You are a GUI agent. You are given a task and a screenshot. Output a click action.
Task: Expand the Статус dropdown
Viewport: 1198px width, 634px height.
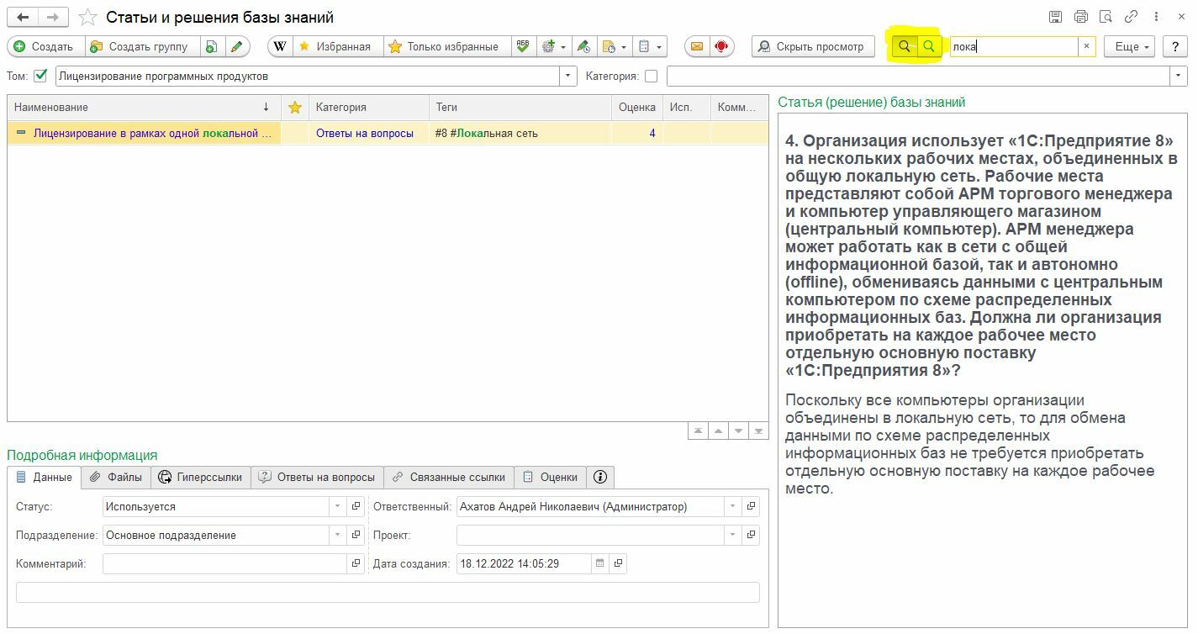(x=338, y=506)
